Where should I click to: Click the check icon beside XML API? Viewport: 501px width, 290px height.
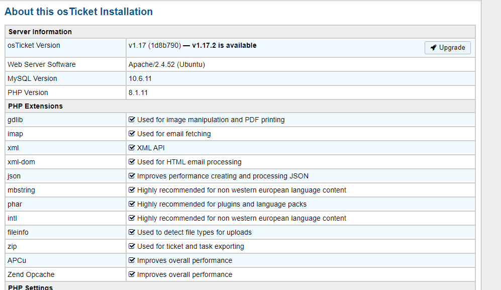[132, 148]
